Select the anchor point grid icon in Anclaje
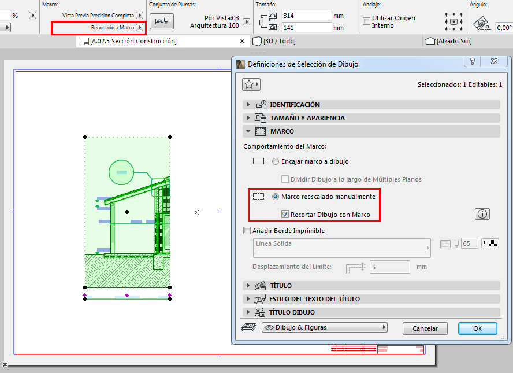This screenshot has width=513, height=373. tap(453, 21)
